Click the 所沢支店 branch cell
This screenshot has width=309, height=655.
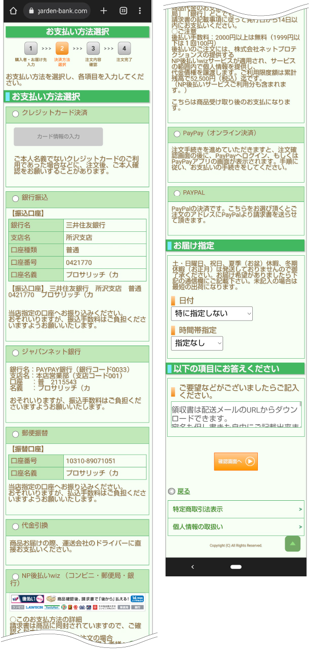pos(105,237)
